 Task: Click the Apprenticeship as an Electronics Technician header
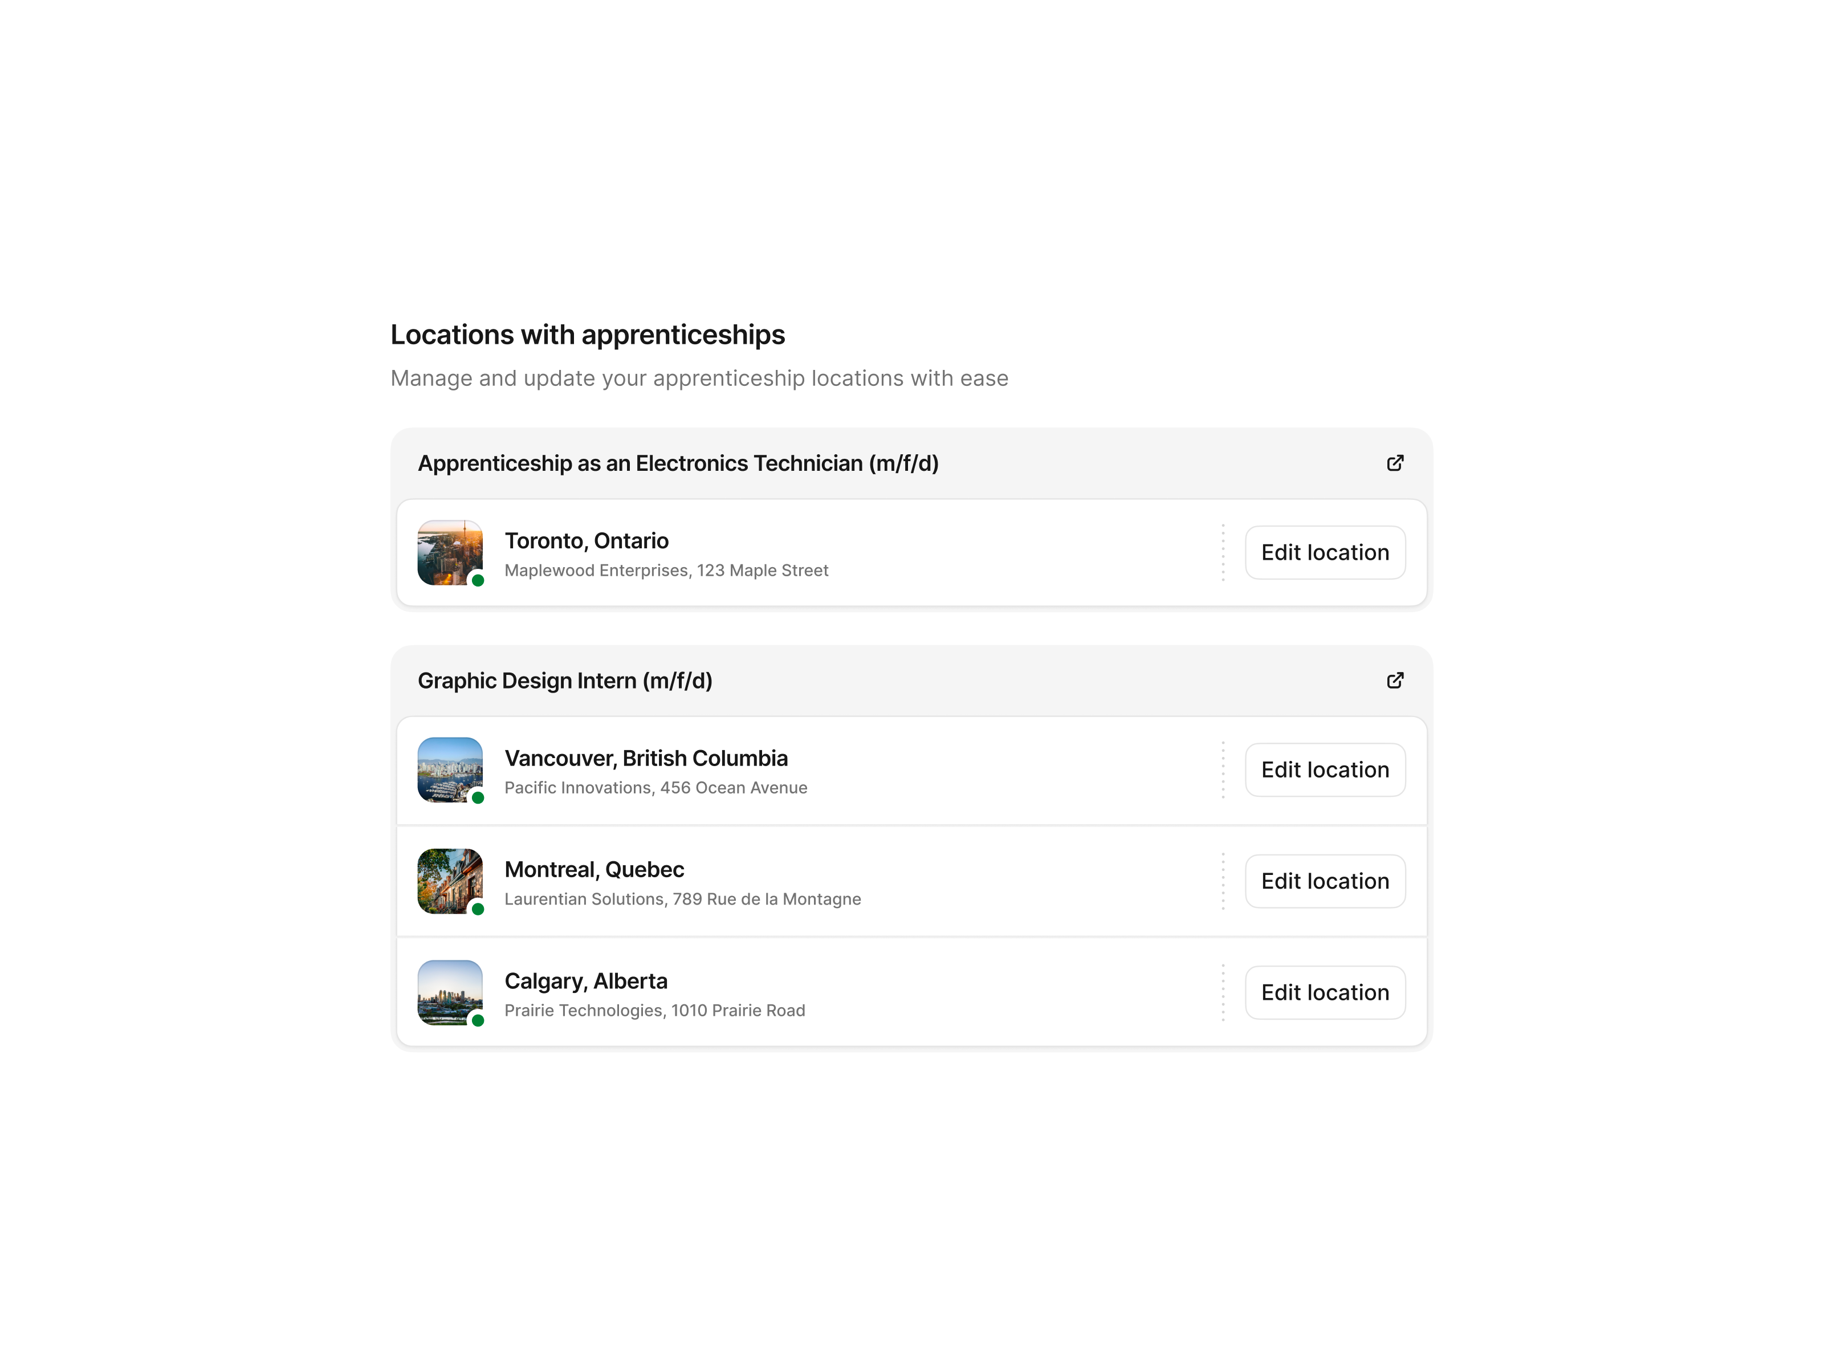(678, 463)
